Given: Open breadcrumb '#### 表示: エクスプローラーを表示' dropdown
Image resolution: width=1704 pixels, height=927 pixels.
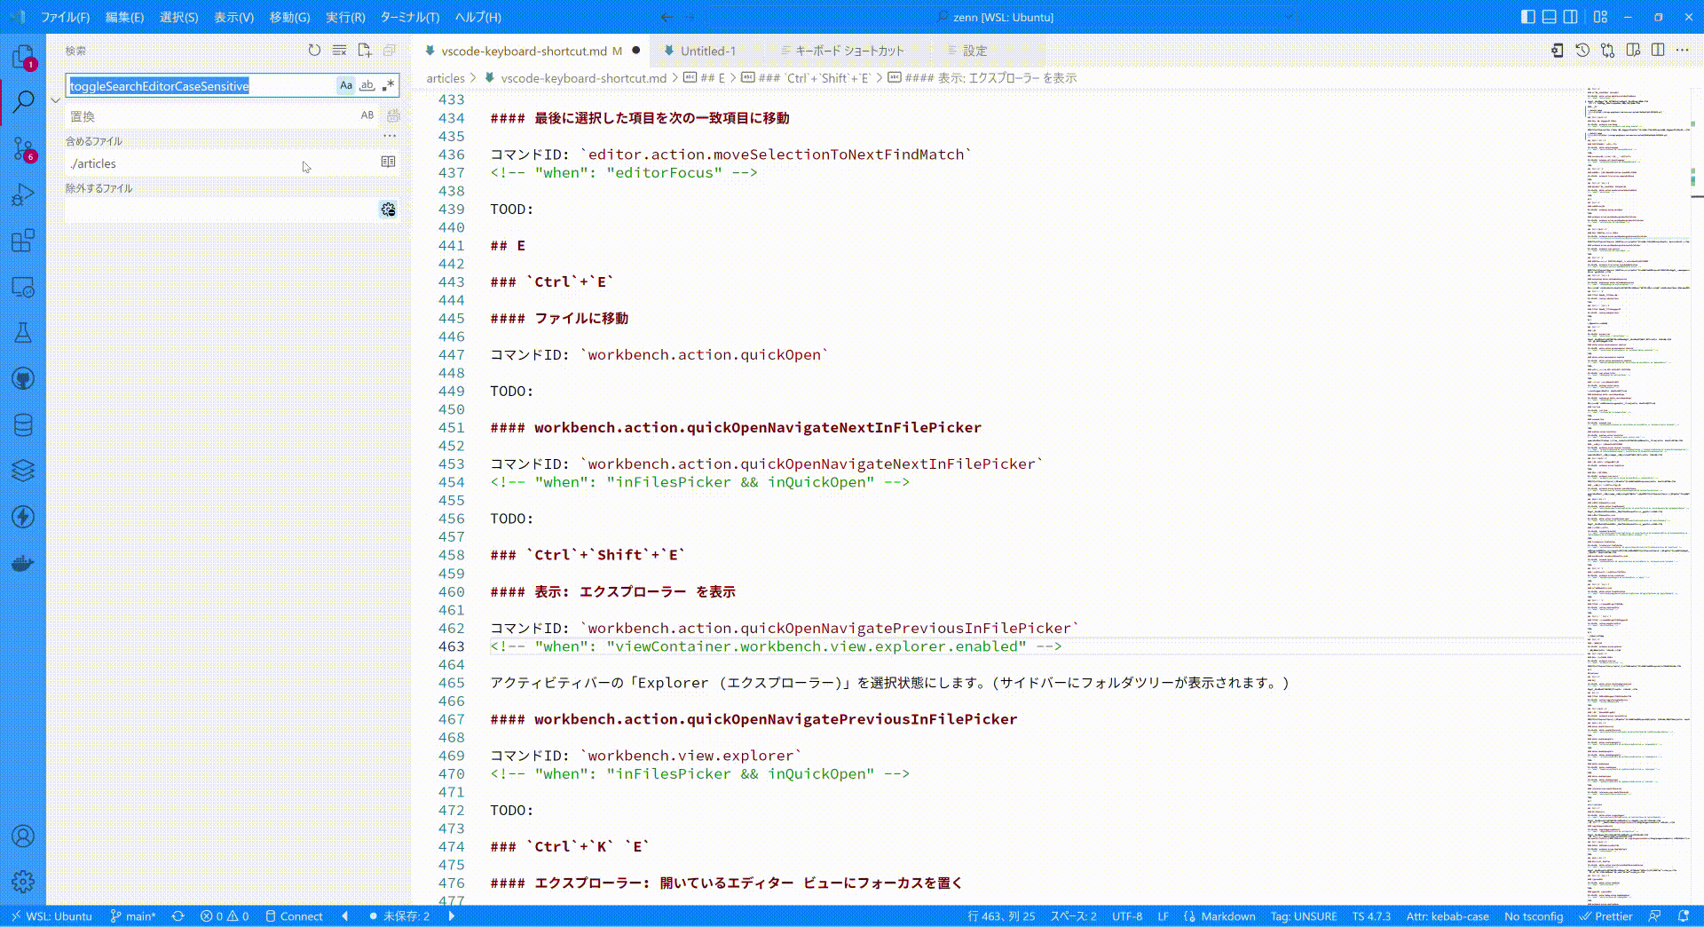Looking at the screenshot, I should (x=982, y=78).
